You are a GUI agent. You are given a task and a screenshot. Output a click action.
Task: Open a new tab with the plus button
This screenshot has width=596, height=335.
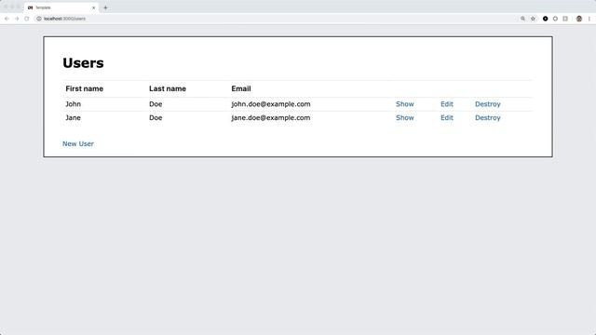click(105, 7)
